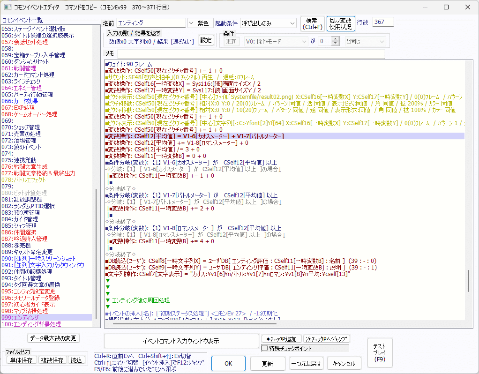Click the 名前 field containing エンディング
This screenshot has width=479, height=374.
pos(151,23)
